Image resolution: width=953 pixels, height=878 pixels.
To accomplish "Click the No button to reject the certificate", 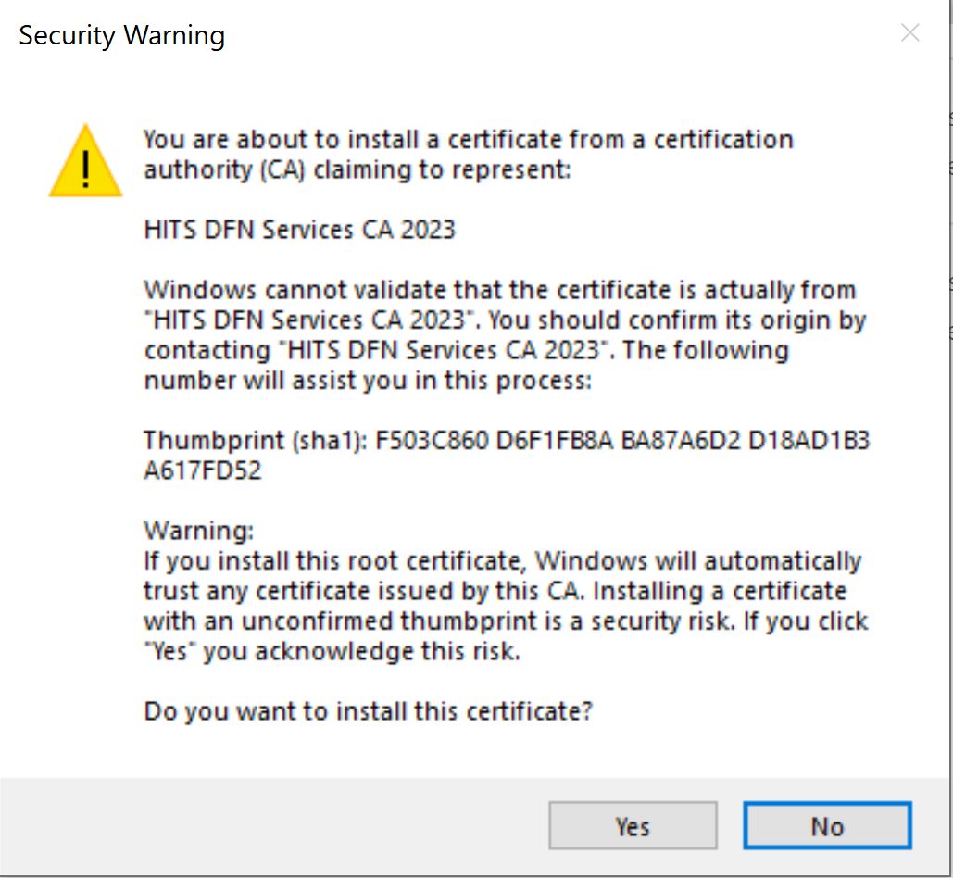I will tap(827, 825).
